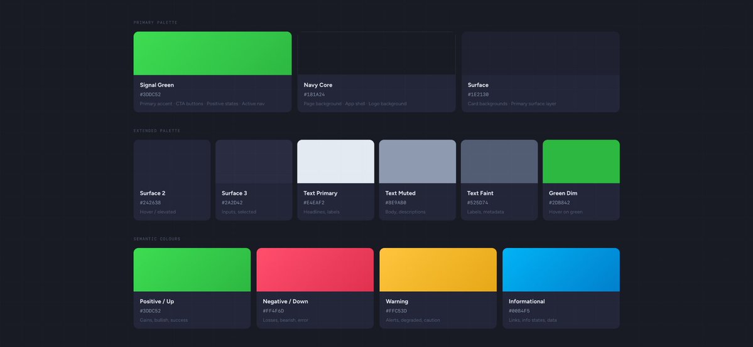The height and width of the screenshot is (347, 753).
Task: Click the "Body, descriptions" description
Action: 405,212
